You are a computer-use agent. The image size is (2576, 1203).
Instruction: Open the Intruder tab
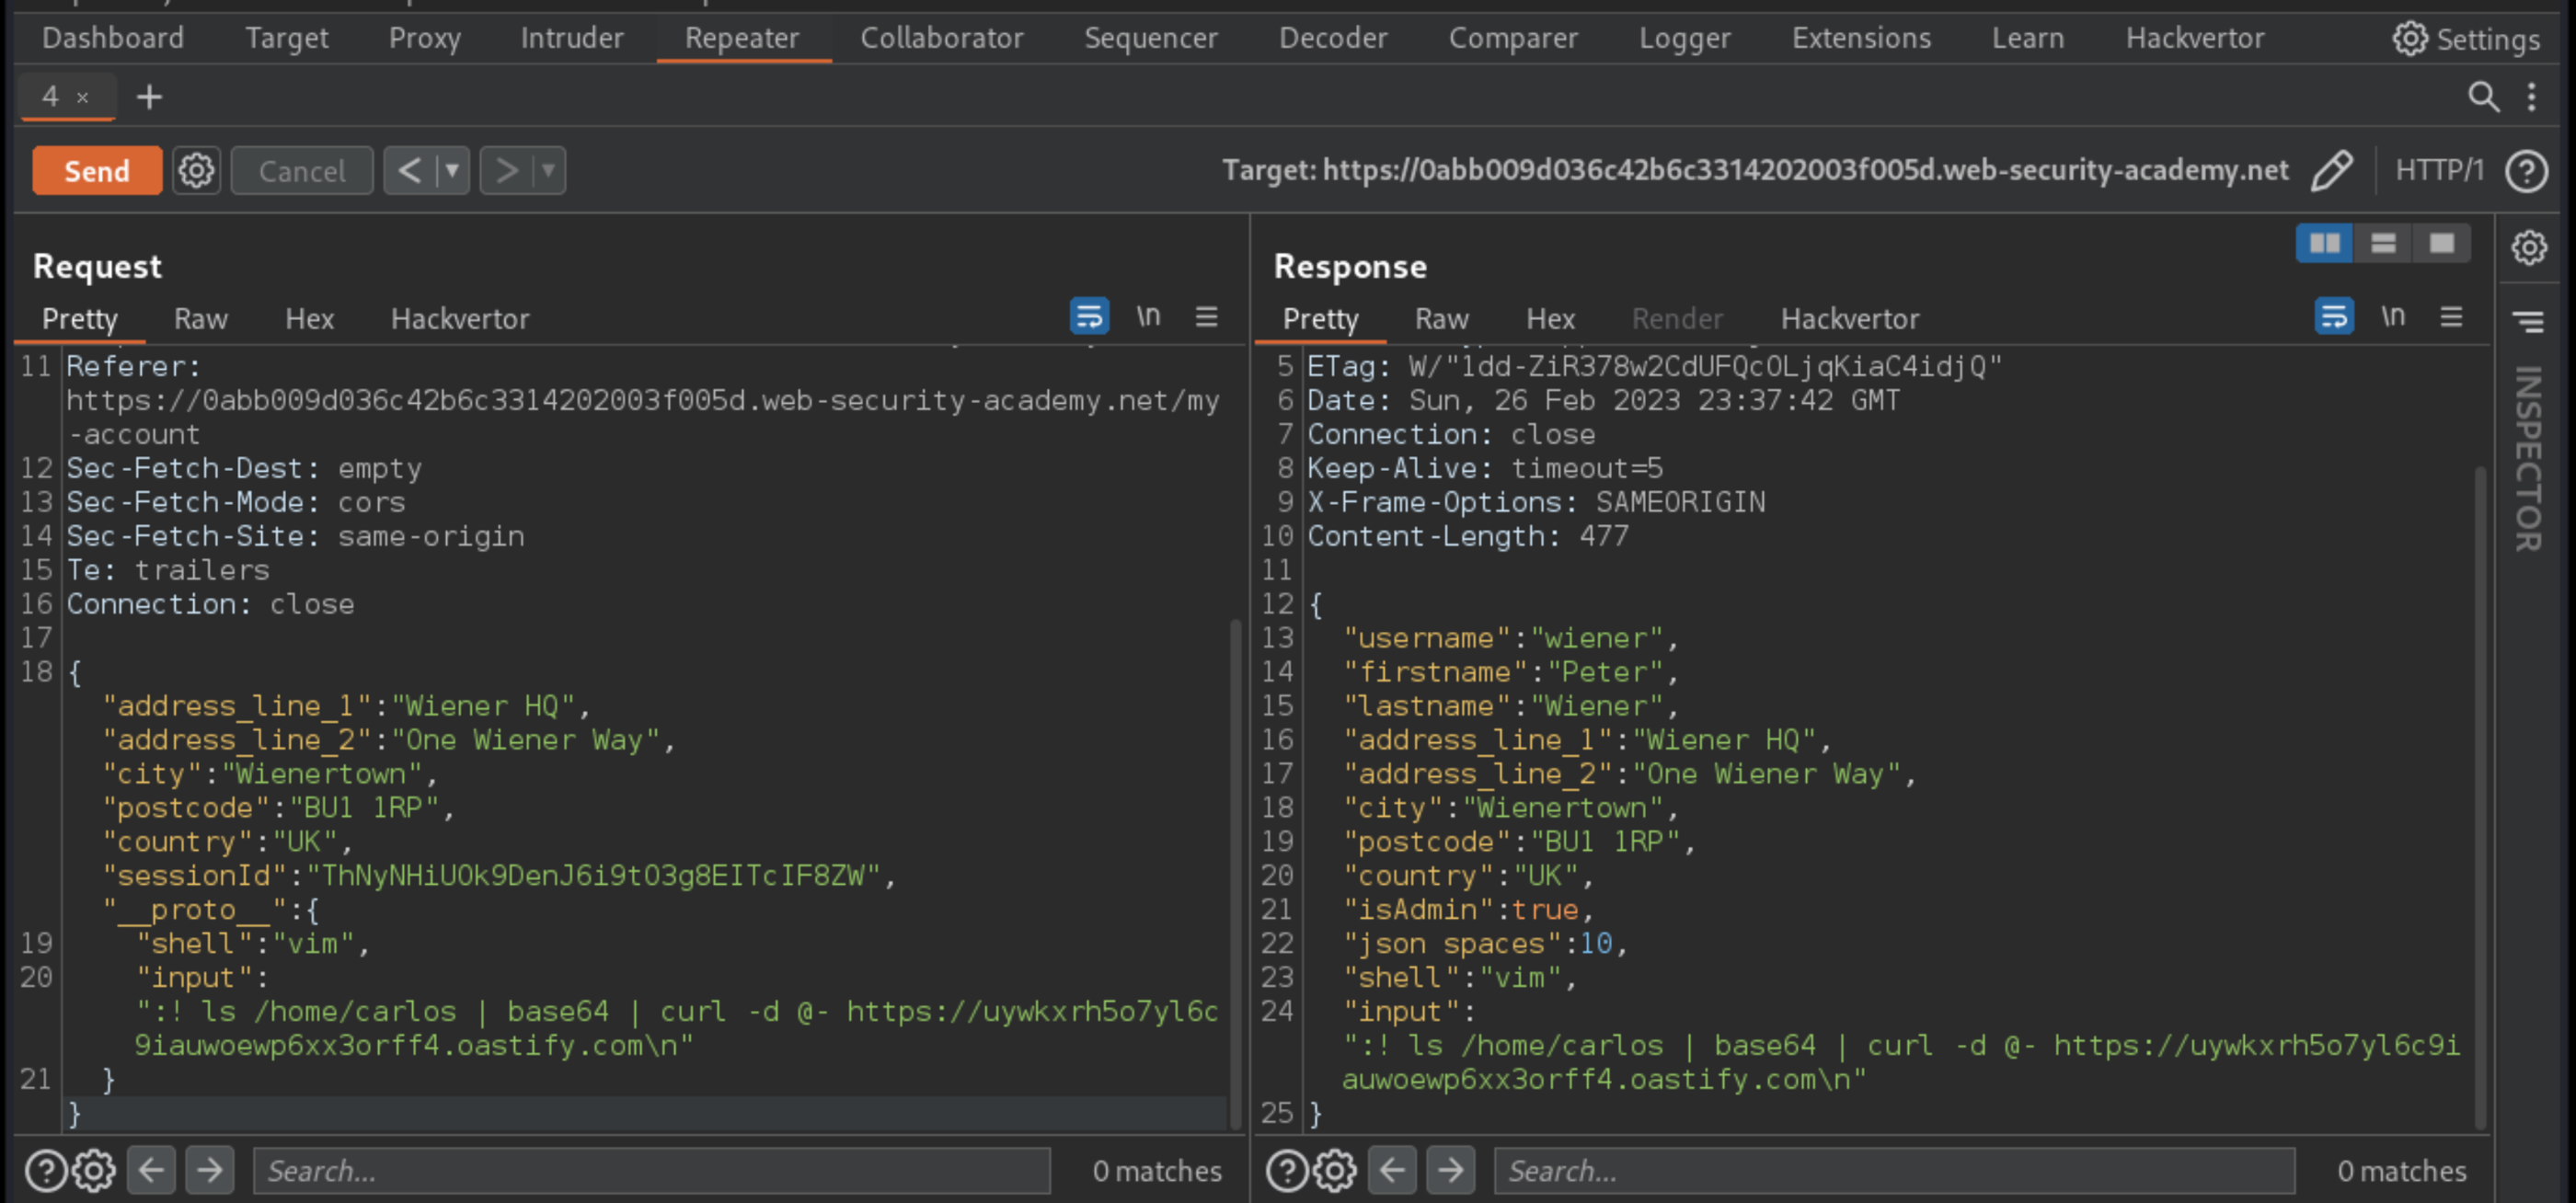coord(572,38)
